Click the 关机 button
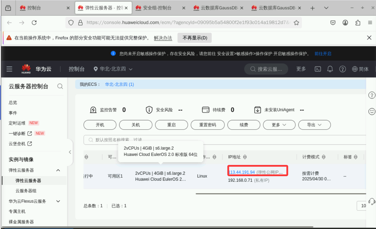The width and height of the screenshot is (376, 229). click(x=136, y=125)
